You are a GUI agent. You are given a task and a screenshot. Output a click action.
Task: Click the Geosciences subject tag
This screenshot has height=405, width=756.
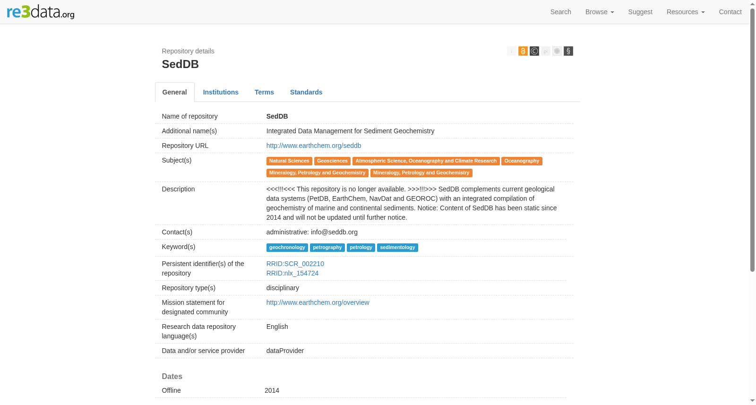(332, 161)
